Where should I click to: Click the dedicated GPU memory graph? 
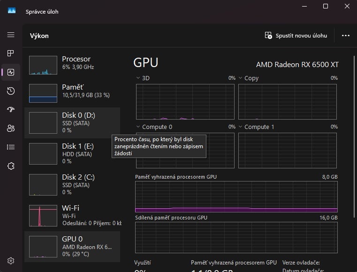pyautogui.click(x=236, y=197)
